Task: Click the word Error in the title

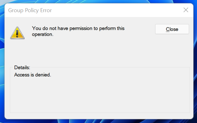Action: [x=46, y=10]
